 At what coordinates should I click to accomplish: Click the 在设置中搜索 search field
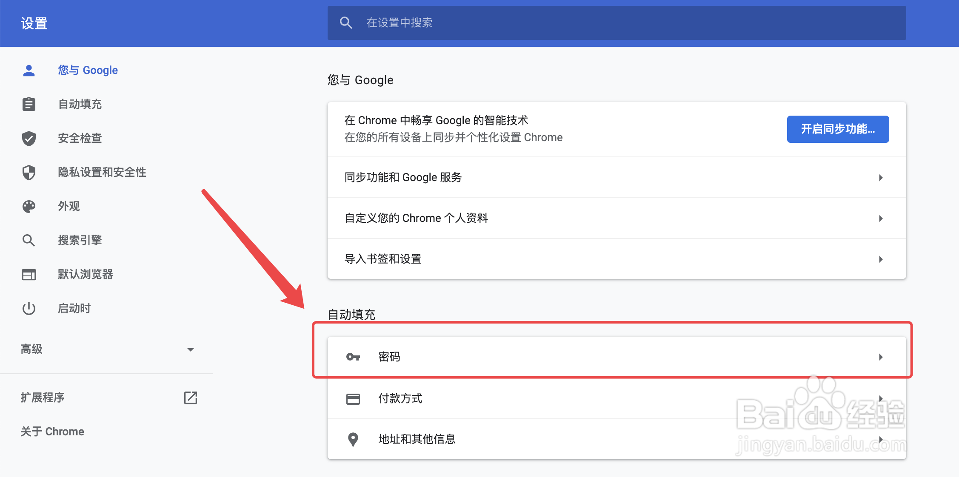[616, 23]
